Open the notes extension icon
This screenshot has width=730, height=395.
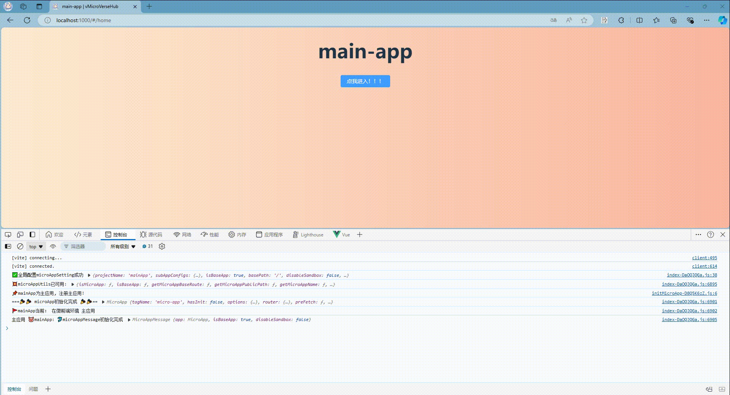tap(604, 20)
